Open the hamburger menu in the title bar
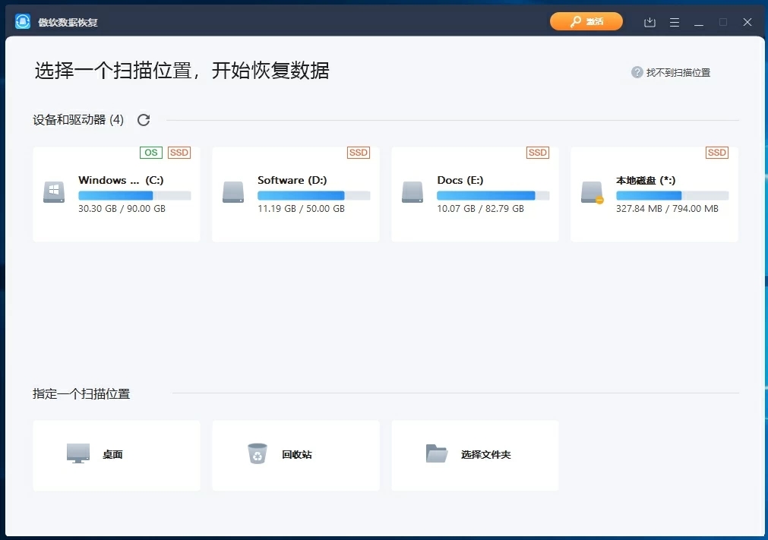The width and height of the screenshot is (768, 540). tap(675, 22)
